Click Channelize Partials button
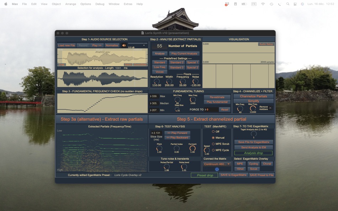Screen dimensions: 338x211 tap(253, 96)
